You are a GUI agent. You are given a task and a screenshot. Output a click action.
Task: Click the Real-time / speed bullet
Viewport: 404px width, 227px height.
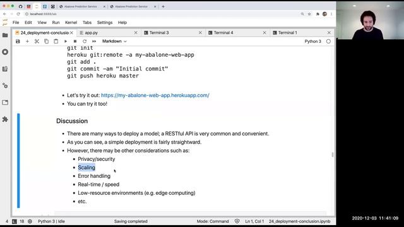98,185
